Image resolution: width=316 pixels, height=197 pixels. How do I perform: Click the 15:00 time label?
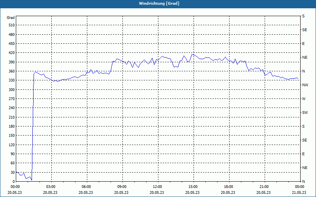(x=192, y=187)
